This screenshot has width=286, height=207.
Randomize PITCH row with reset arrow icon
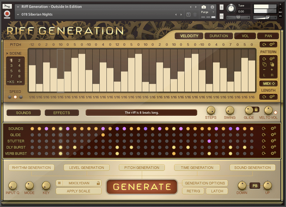[x=264, y=44]
